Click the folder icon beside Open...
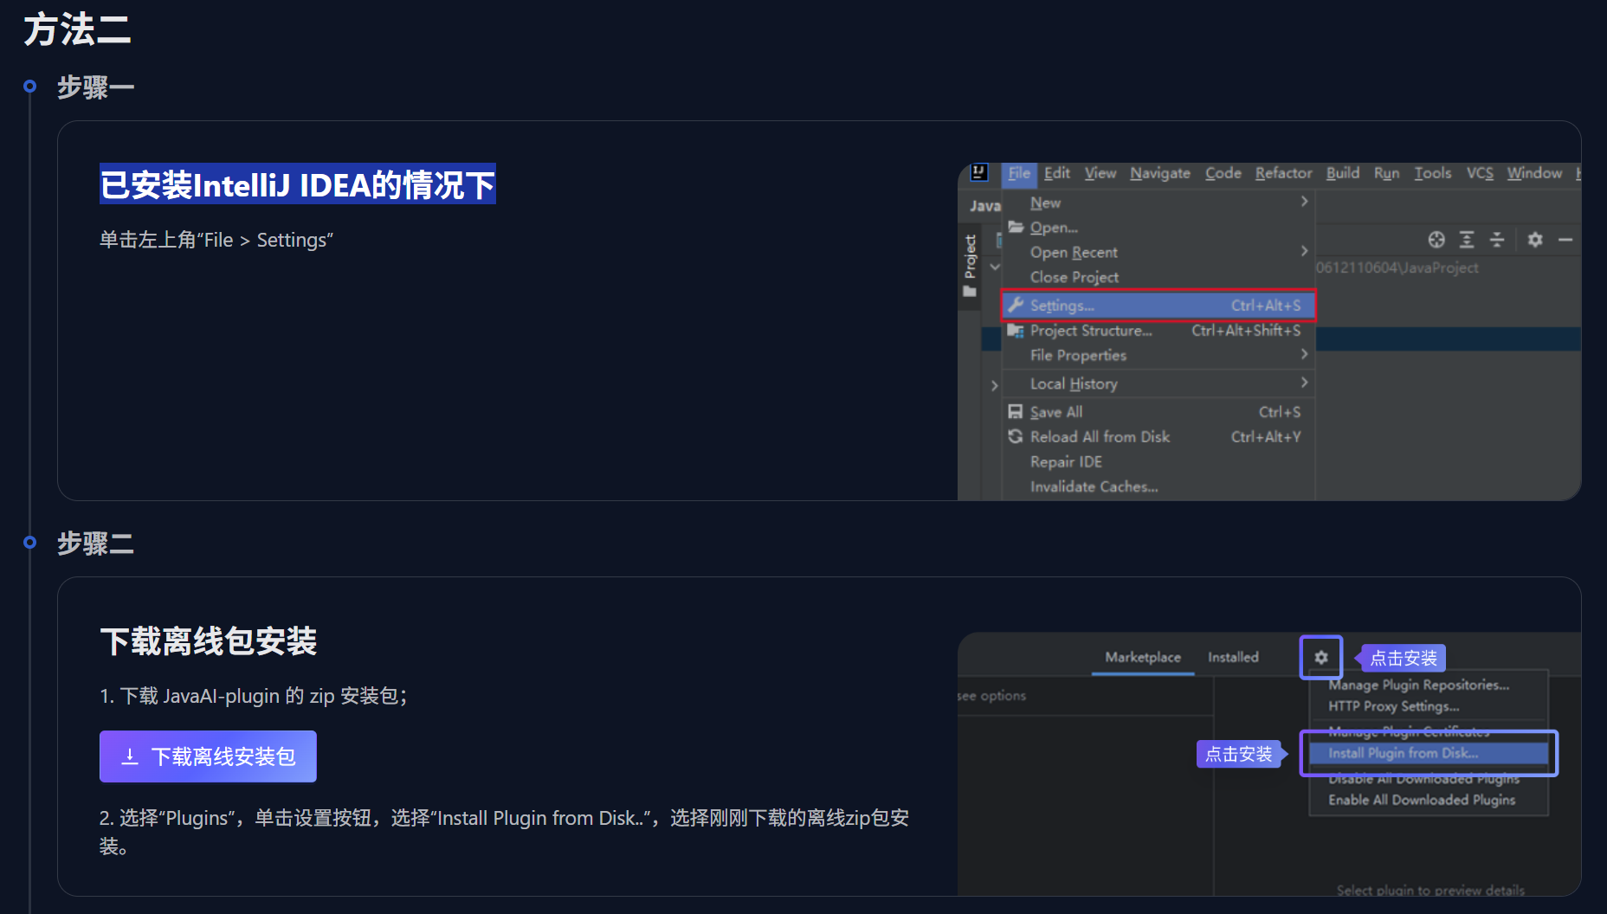Screen dimensions: 1607x914 (1016, 227)
